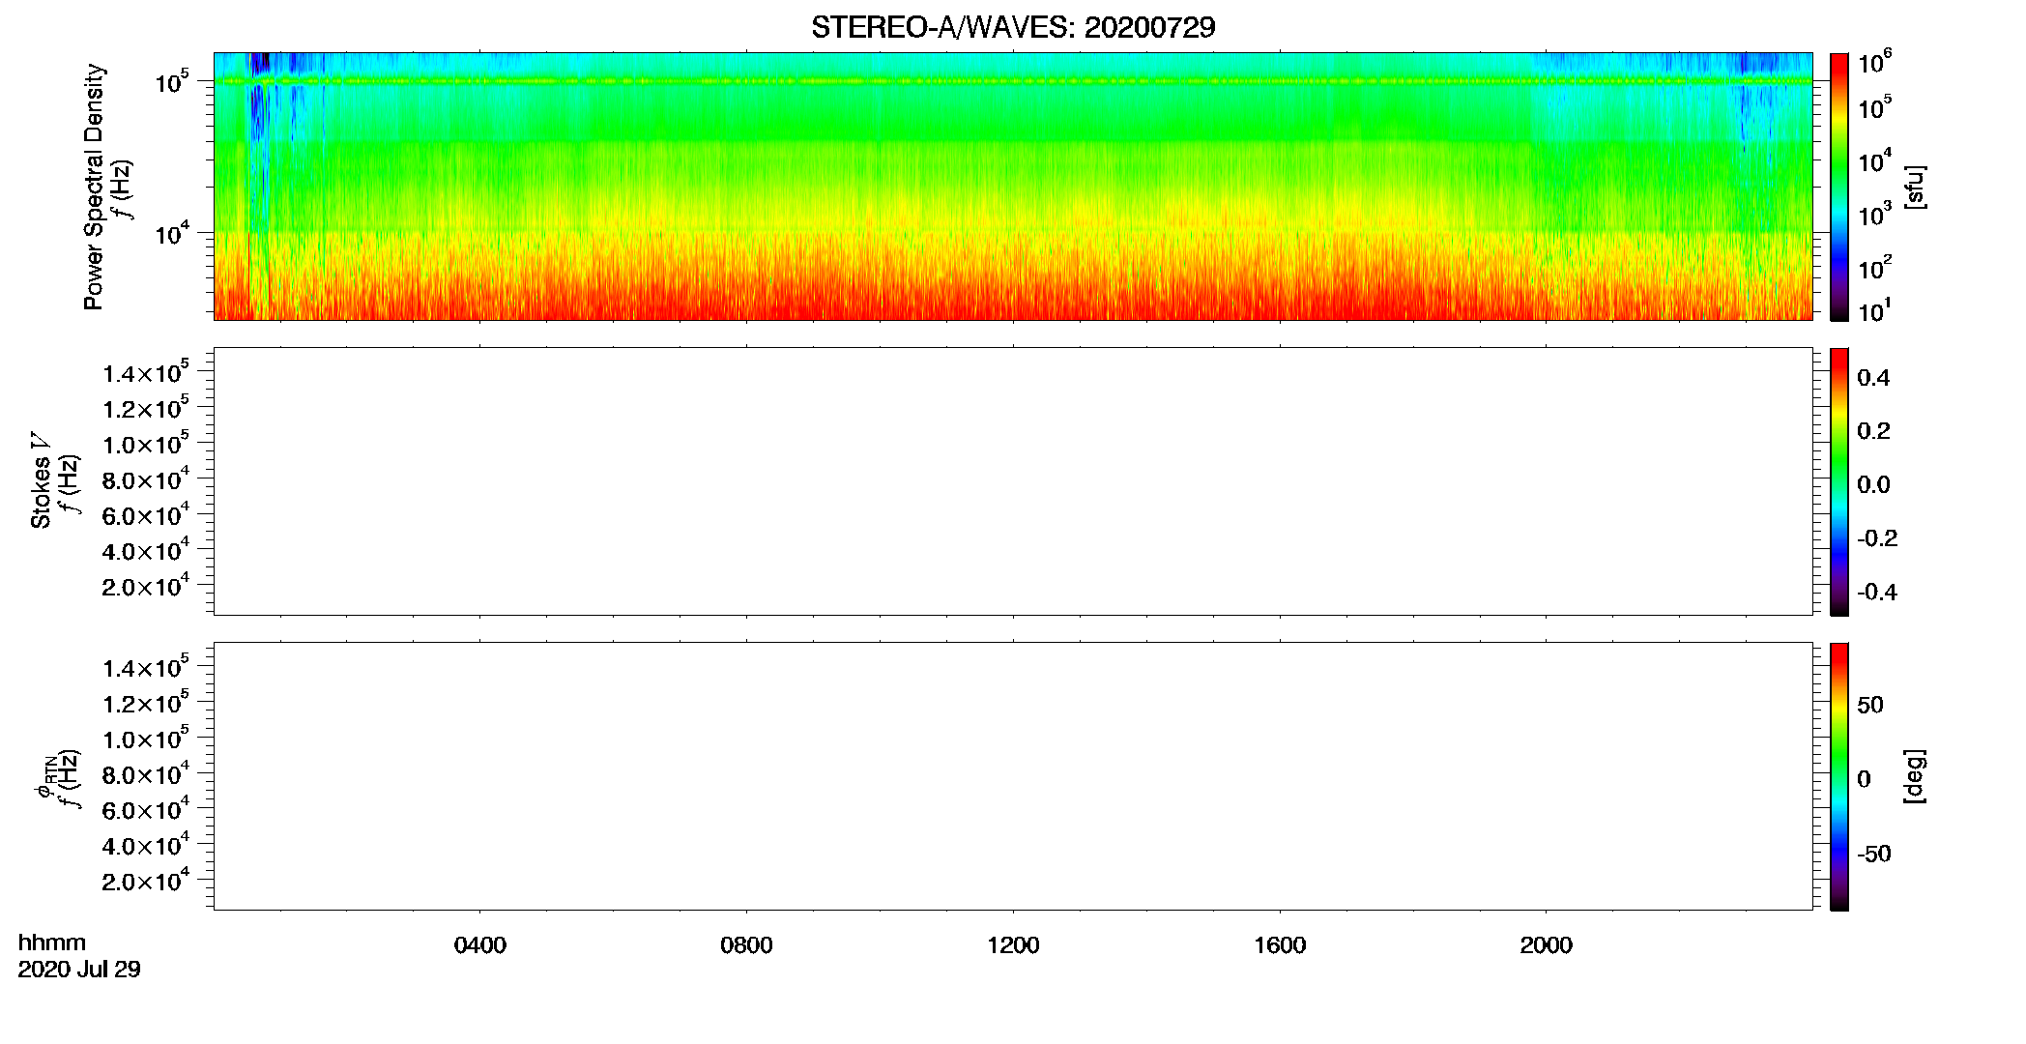Image resolution: width=2026 pixels, height=1044 pixels.
Task: Click the 10^5 label on sfu color bar
Action: coord(1874,106)
